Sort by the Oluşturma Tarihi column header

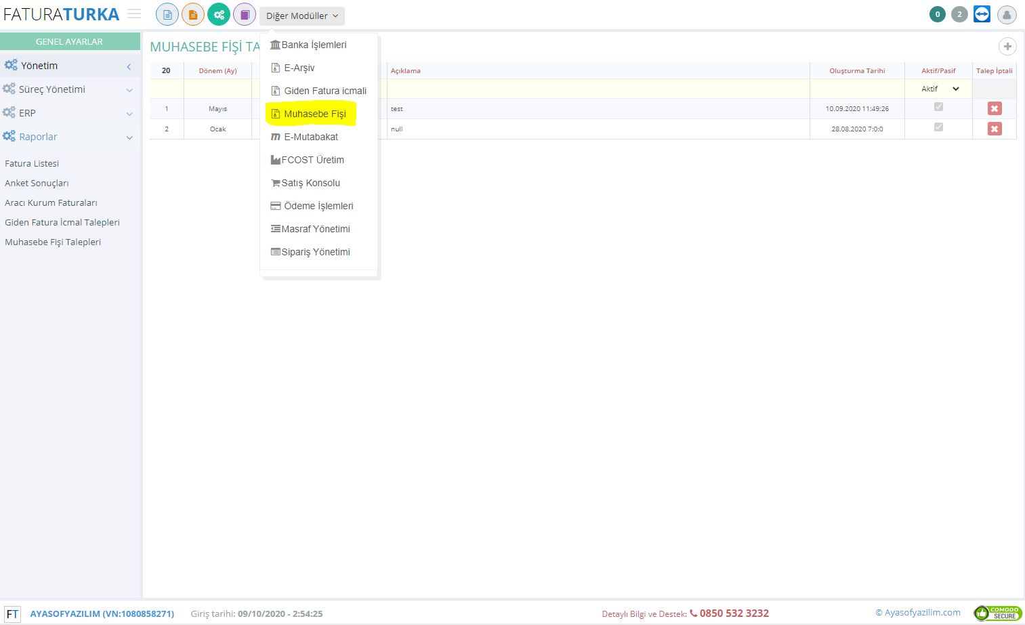[857, 70]
